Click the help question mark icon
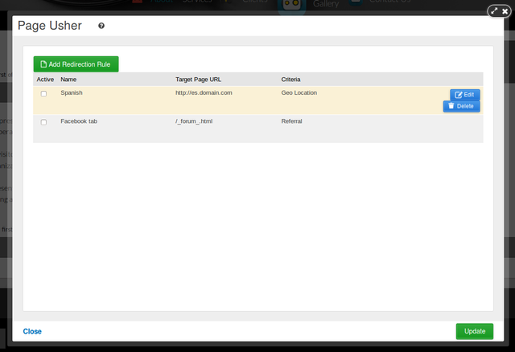 [x=101, y=26]
